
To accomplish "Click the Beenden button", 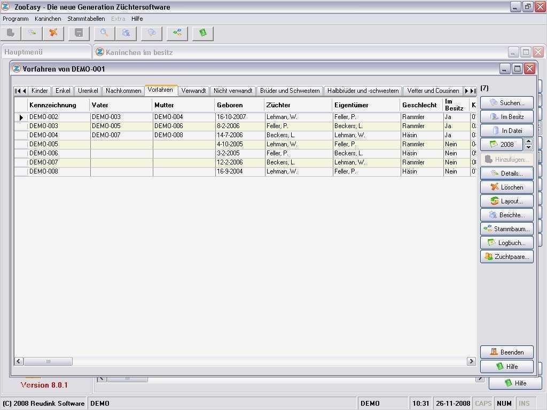I will point(506,352).
